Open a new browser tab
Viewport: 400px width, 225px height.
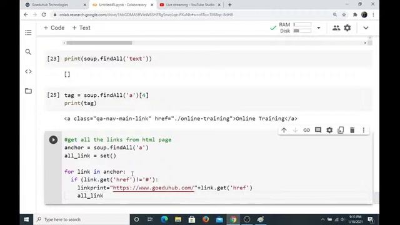click(230, 5)
